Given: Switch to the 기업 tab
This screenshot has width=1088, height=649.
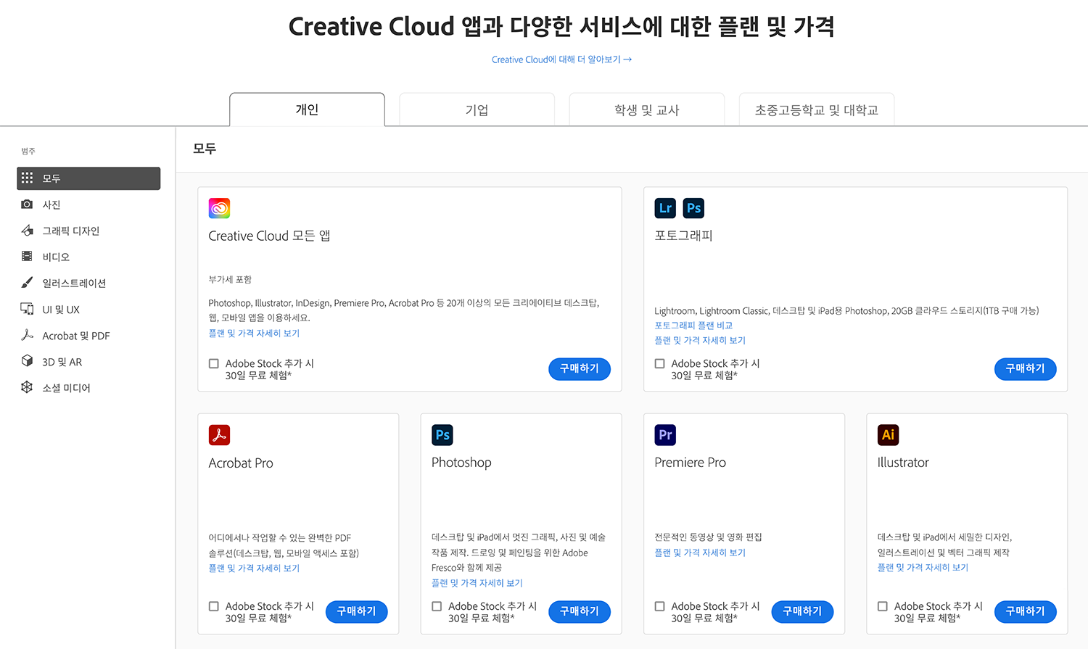Looking at the screenshot, I should click(x=477, y=110).
